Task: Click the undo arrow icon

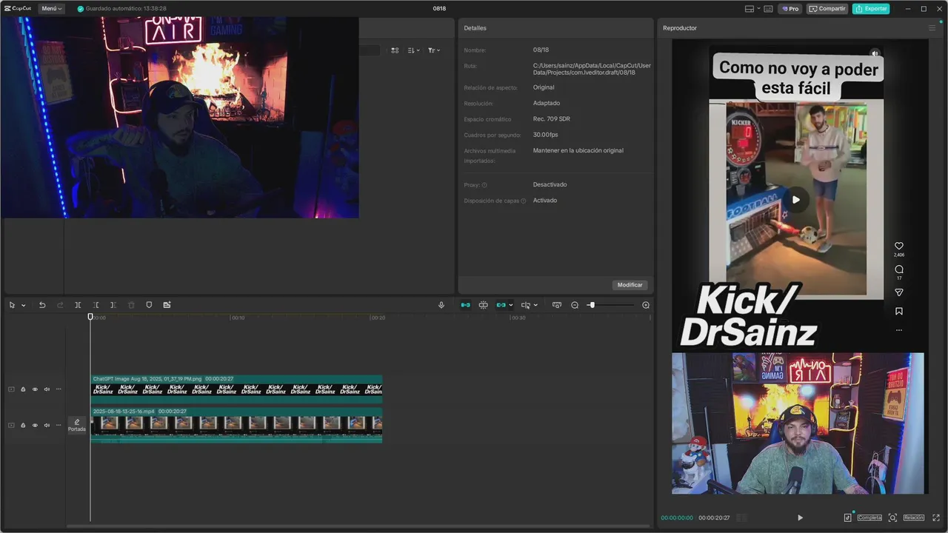Action: click(42, 305)
